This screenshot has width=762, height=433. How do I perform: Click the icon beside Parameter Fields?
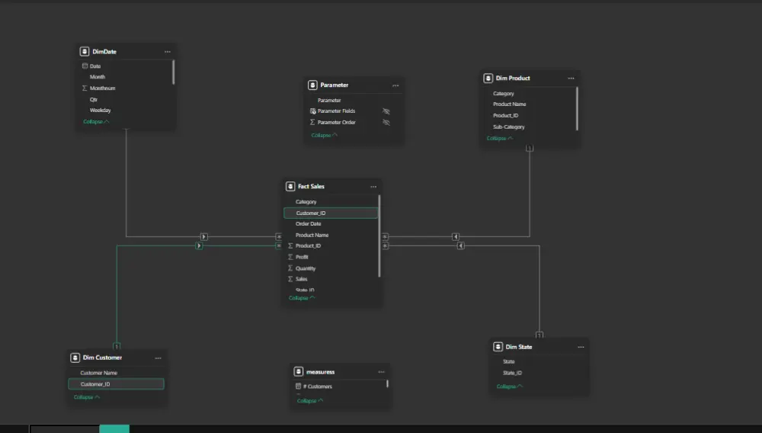pyautogui.click(x=312, y=111)
